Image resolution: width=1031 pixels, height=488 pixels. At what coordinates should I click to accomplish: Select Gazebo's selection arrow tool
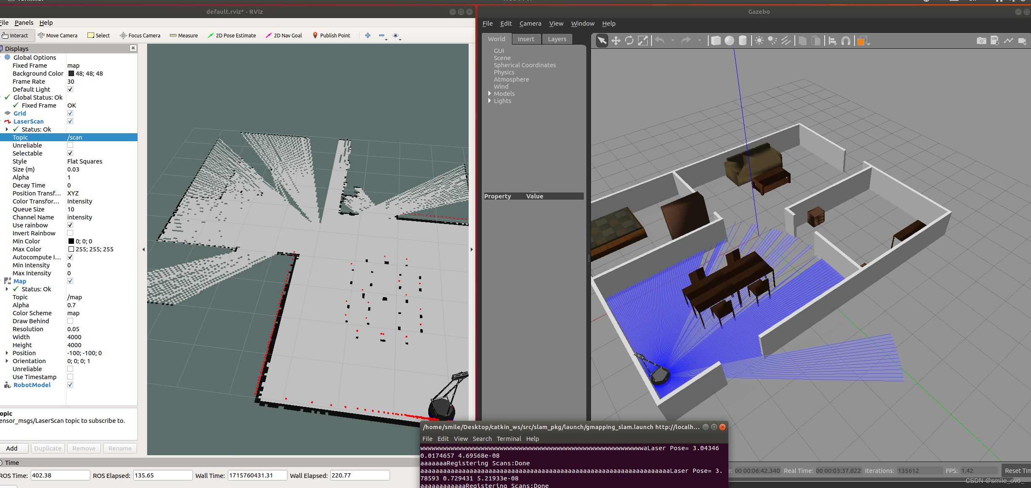(602, 41)
